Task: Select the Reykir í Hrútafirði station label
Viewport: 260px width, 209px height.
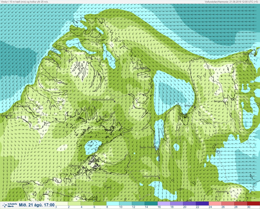Action: 148,147
